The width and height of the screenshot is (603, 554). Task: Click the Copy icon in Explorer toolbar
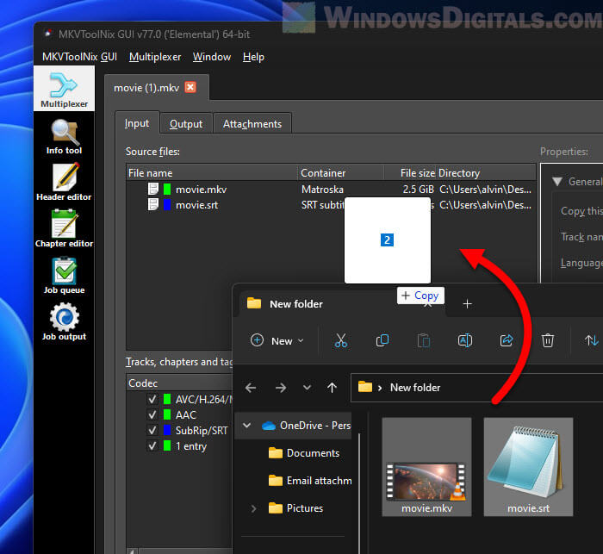pos(382,340)
